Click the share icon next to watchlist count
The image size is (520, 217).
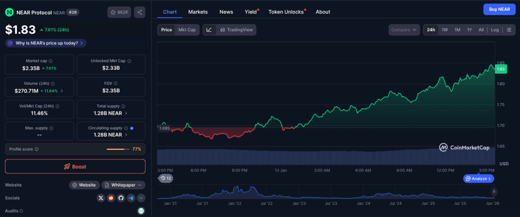point(140,12)
